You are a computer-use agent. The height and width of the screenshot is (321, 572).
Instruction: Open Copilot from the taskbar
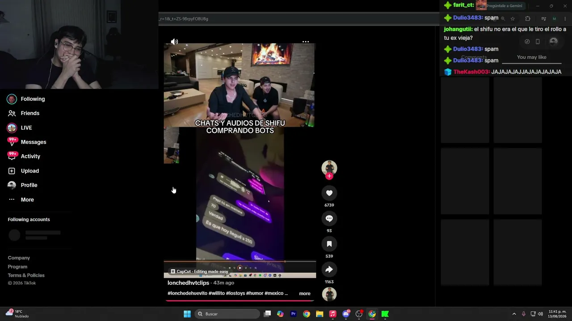(280, 314)
